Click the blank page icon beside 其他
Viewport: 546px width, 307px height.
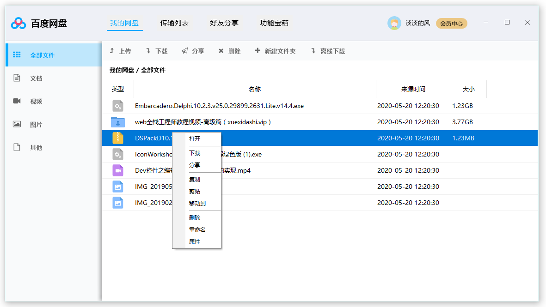[17, 147]
